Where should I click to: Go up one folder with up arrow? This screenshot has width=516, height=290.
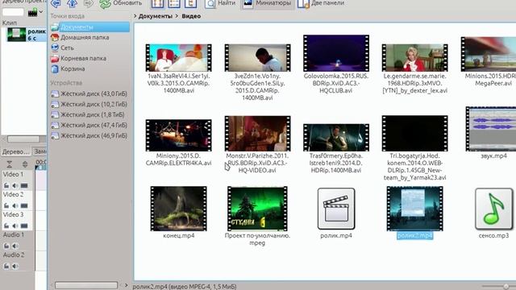click(x=72, y=3)
